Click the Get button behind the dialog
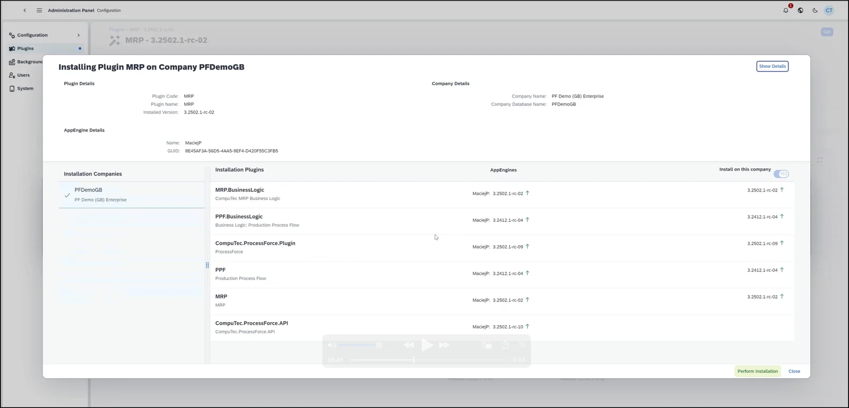 pos(827,32)
